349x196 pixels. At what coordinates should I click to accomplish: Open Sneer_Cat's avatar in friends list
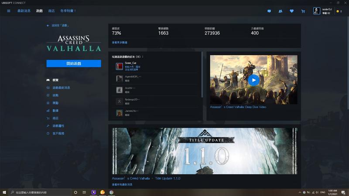click(x=119, y=66)
